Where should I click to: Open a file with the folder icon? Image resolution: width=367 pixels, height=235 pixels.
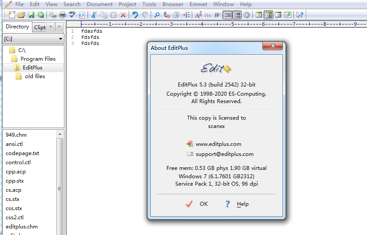(x=21, y=15)
